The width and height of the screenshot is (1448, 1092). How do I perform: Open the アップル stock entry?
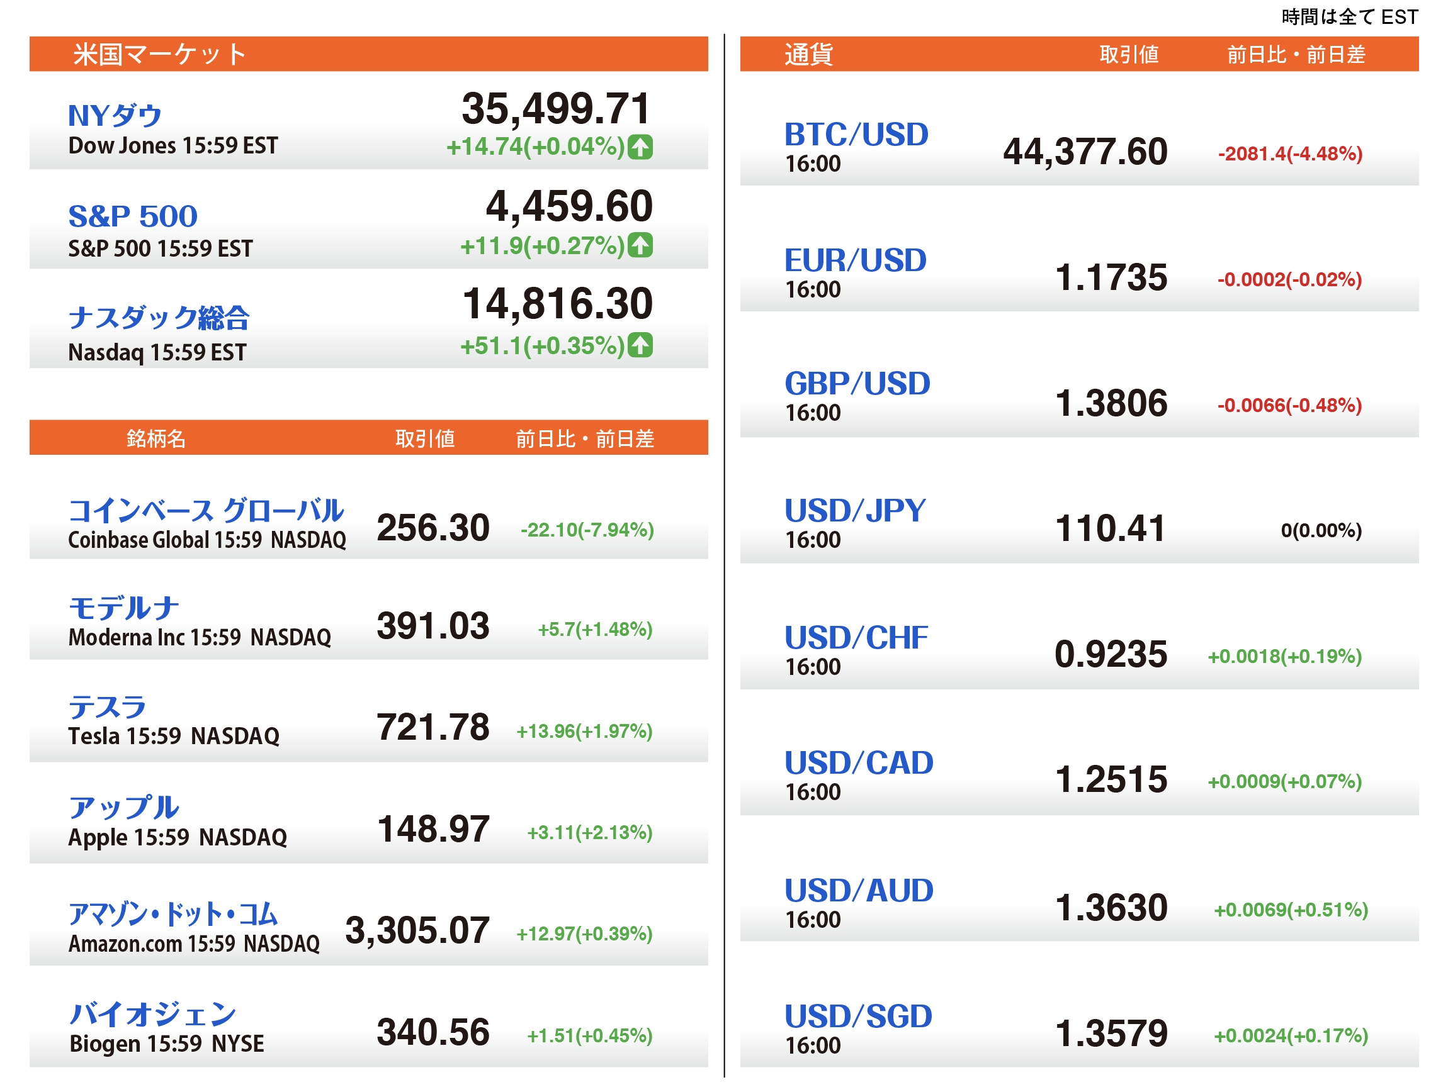[124, 808]
